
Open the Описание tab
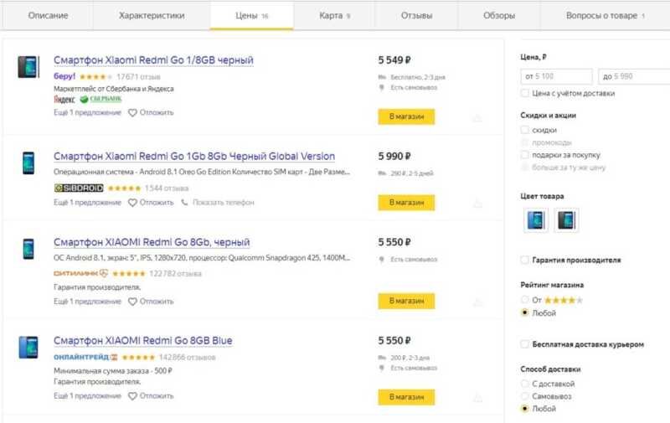click(48, 15)
